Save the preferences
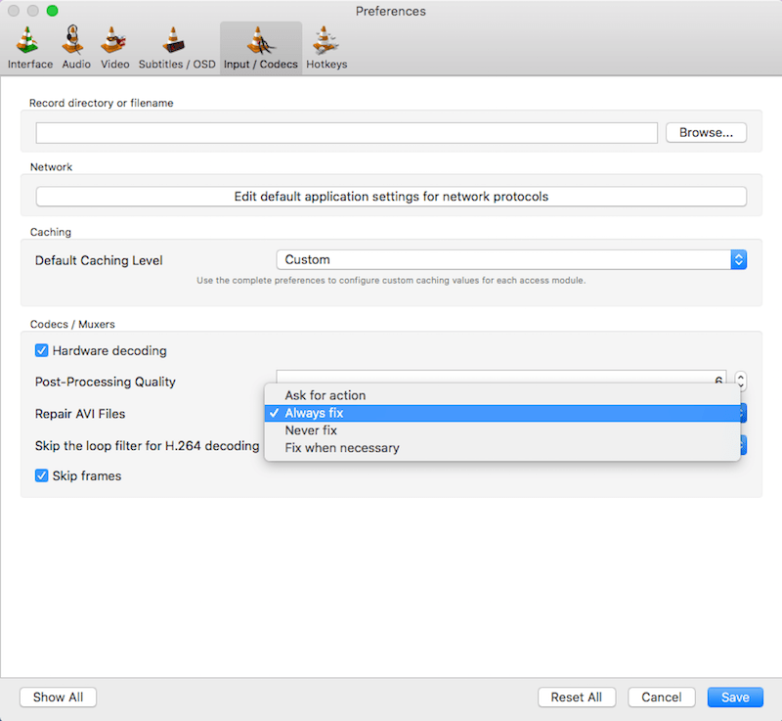 735,698
